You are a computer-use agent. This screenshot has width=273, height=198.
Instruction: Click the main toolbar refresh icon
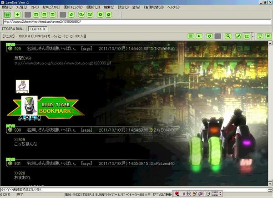71,15
